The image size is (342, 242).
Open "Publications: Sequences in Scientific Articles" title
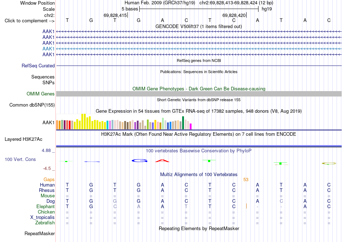[199, 72]
